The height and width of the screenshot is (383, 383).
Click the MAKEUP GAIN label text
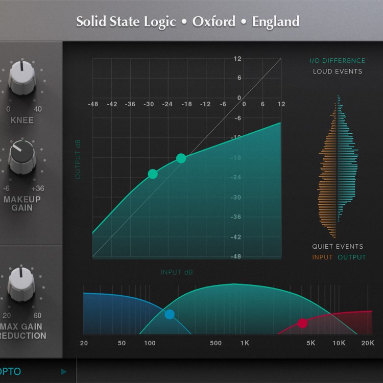[x=22, y=203]
